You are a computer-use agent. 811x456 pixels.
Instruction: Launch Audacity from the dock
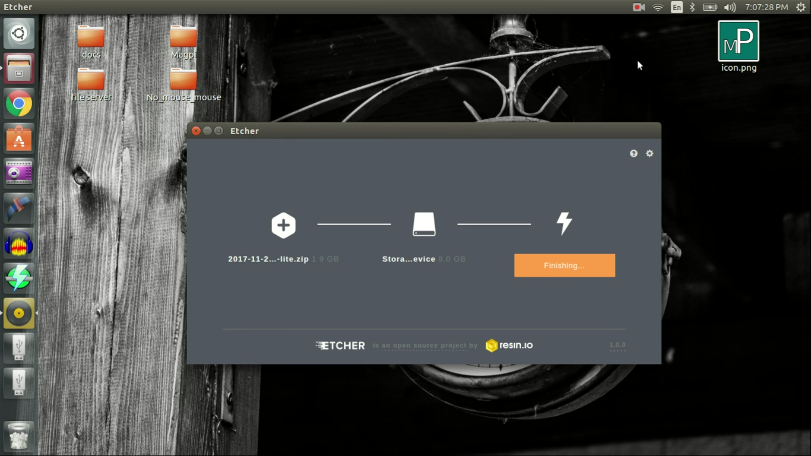(x=19, y=243)
